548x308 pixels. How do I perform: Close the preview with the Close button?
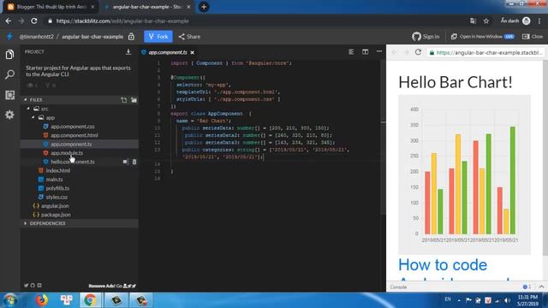pos(533,36)
